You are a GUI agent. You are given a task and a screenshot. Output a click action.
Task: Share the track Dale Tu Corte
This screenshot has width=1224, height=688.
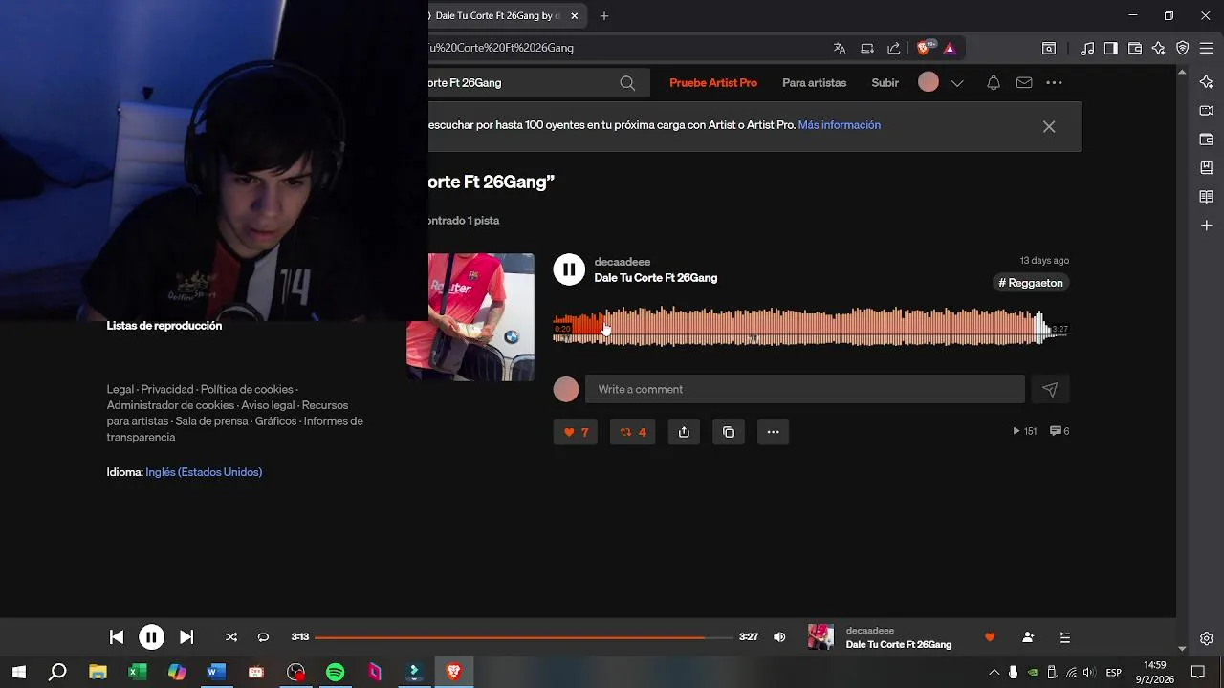tap(684, 432)
